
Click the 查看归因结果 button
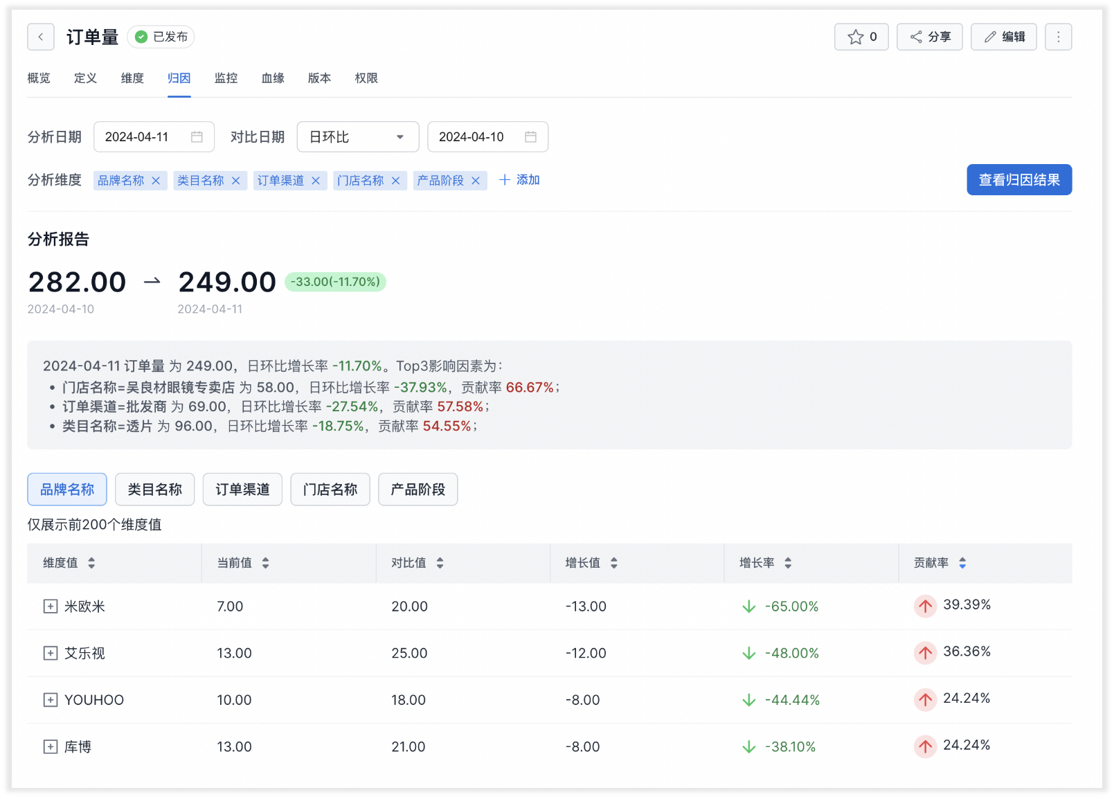(1018, 180)
